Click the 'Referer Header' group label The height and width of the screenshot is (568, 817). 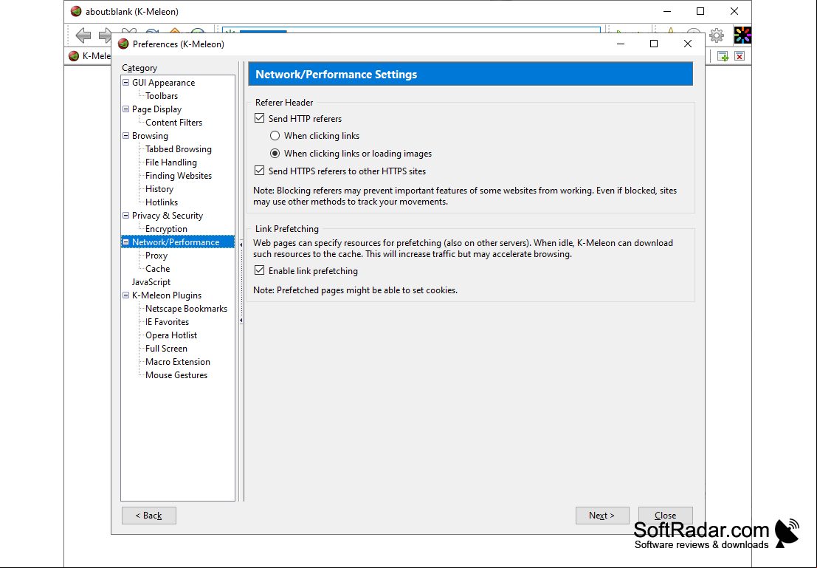[284, 103]
